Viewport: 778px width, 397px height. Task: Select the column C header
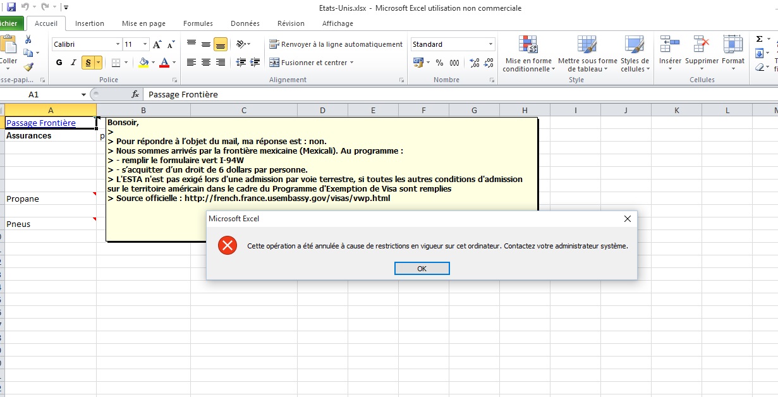coord(244,110)
